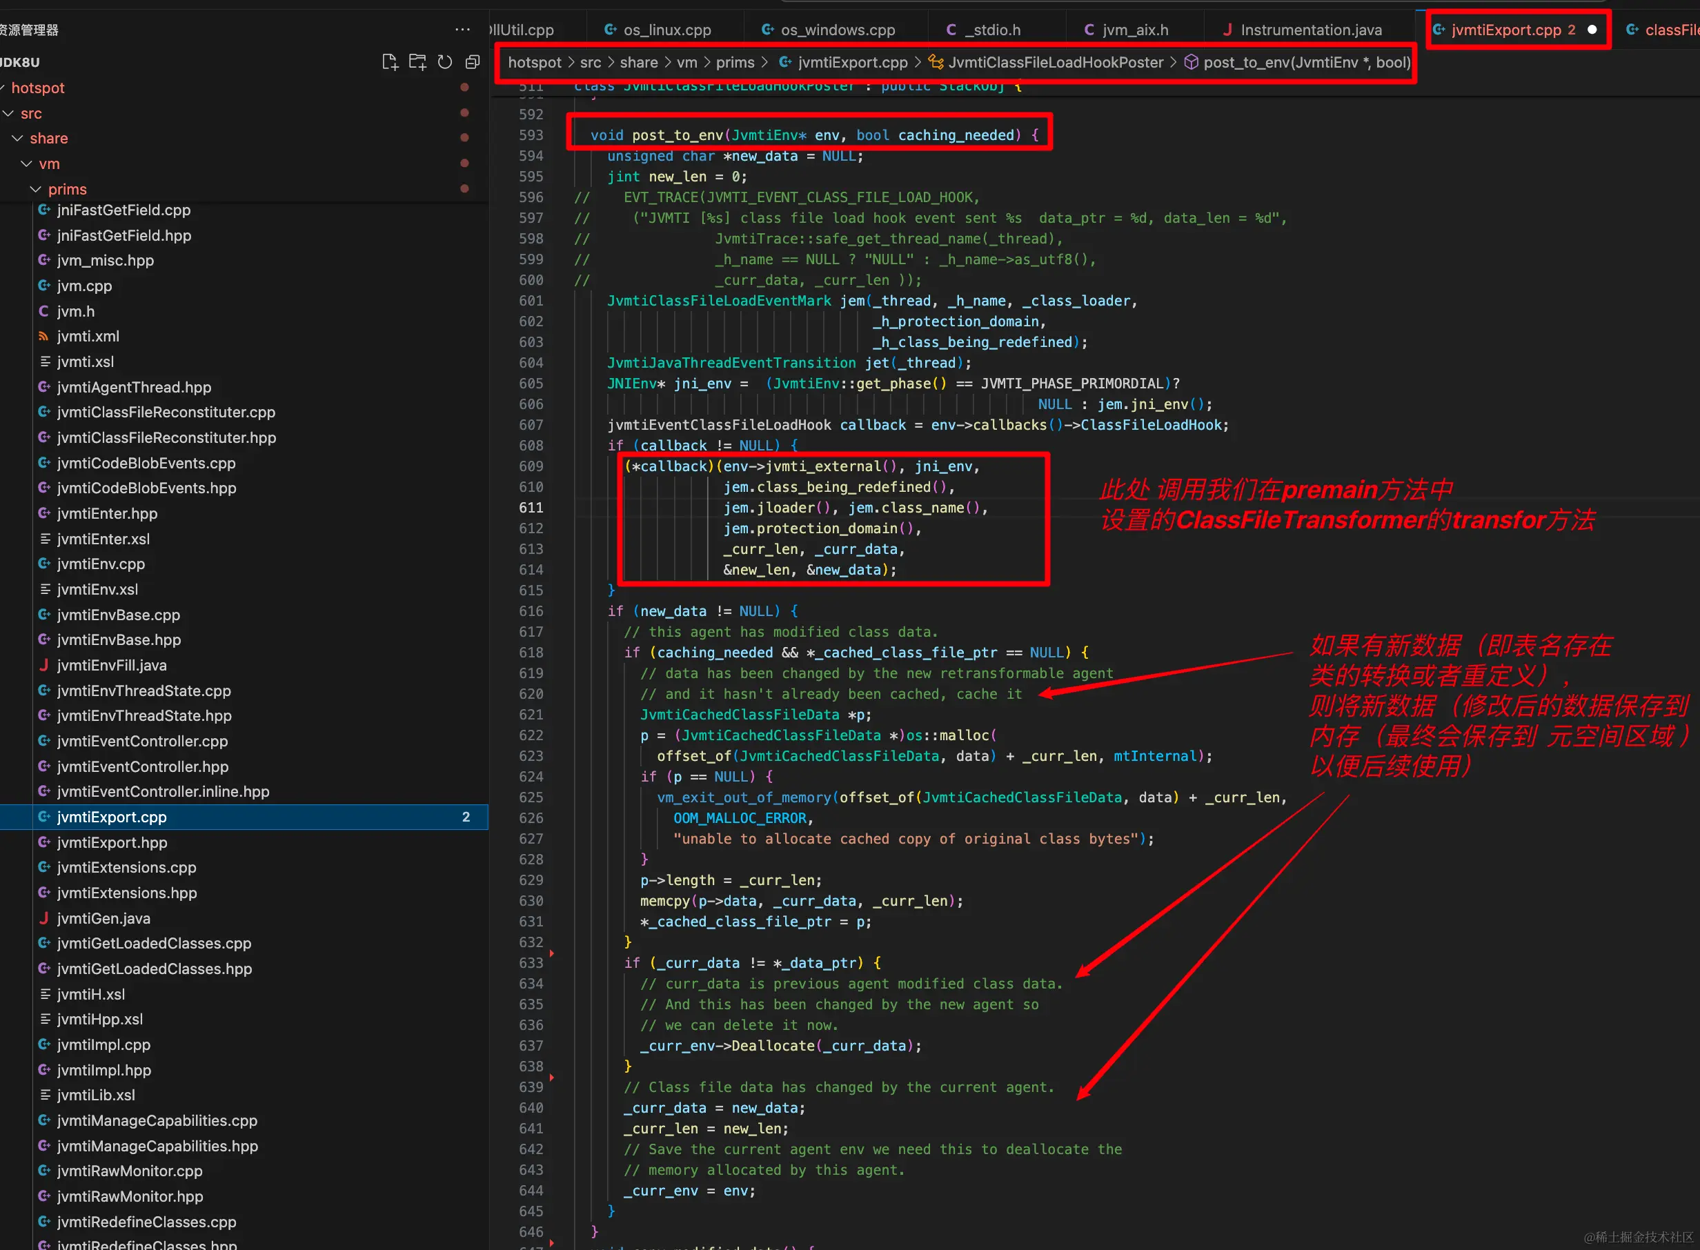This screenshot has height=1250, width=1700.
Task: Click the class icon before JvmtiClassFileLoadHookPoster breadcrumb
Action: (936, 62)
